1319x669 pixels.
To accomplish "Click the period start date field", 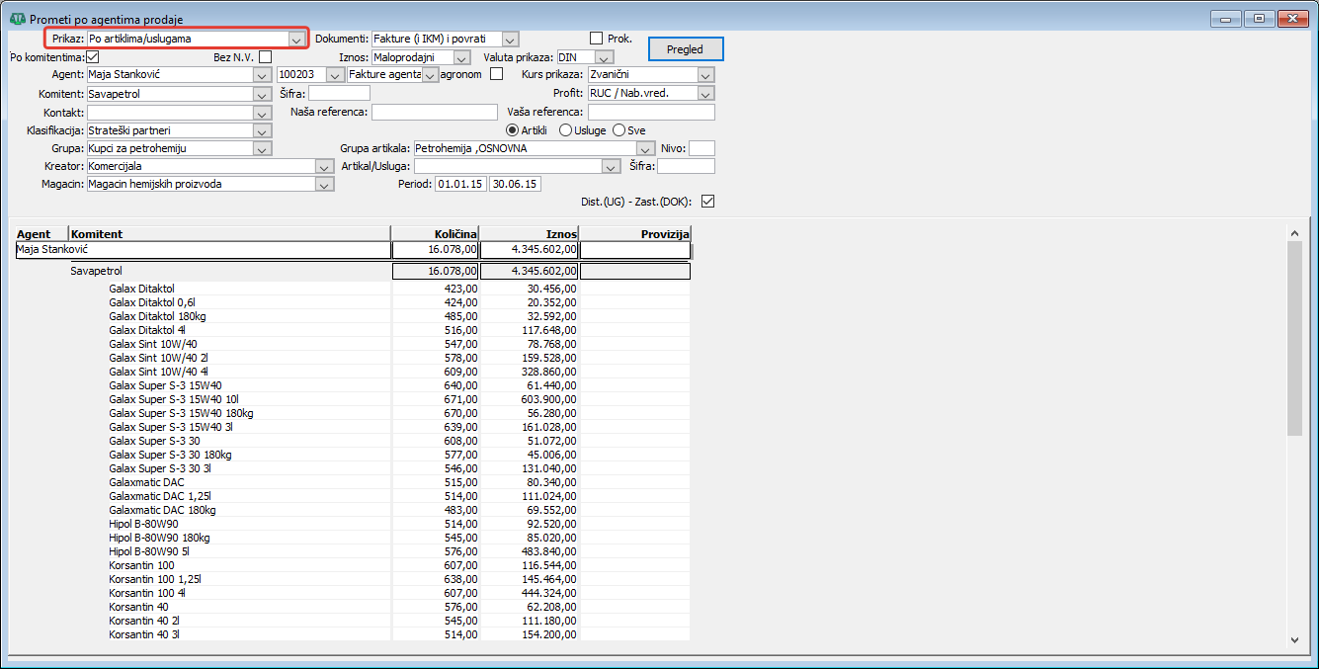I will pyautogui.click(x=460, y=184).
